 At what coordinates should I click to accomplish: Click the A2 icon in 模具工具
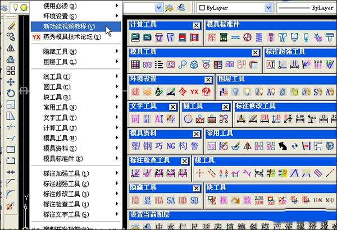coord(171,65)
